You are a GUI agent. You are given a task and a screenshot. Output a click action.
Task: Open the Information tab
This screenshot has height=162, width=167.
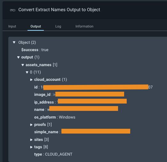pos(84,26)
